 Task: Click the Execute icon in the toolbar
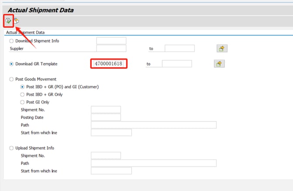tap(8, 21)
